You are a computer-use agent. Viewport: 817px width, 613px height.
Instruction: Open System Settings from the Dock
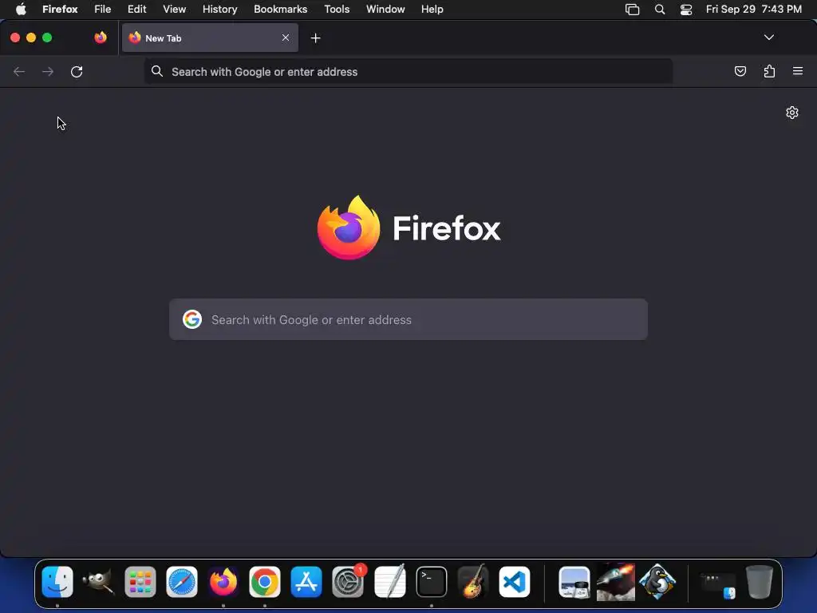point(348,582)
